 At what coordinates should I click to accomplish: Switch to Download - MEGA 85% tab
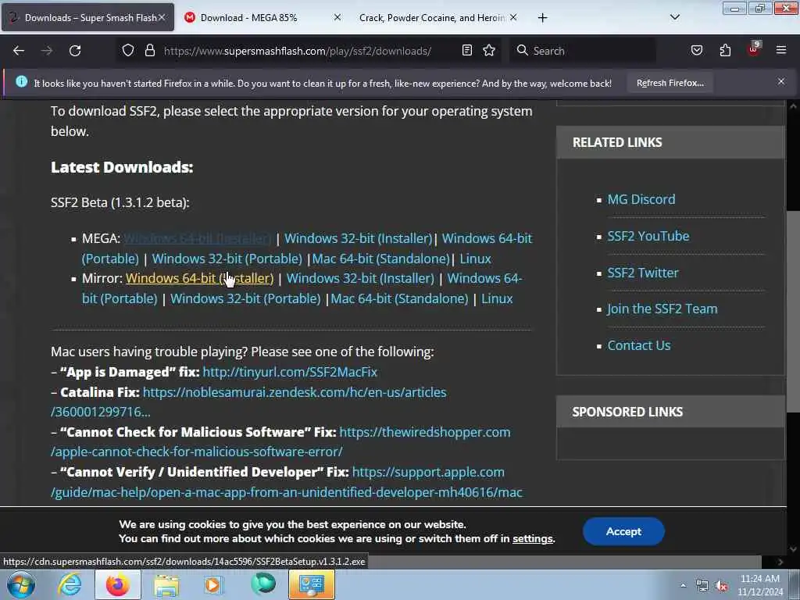[x=262, y=17]
